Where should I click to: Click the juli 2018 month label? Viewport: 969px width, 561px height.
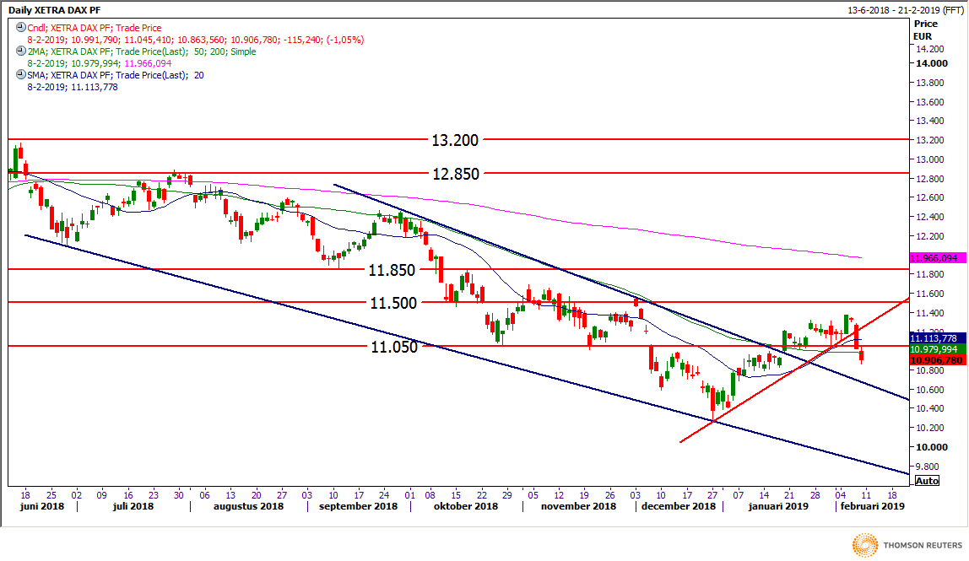(133, 506)
